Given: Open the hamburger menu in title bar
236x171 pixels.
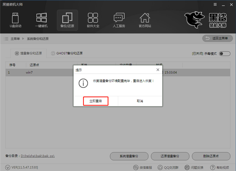Looking at the screenshot, I should click(215, 5).
